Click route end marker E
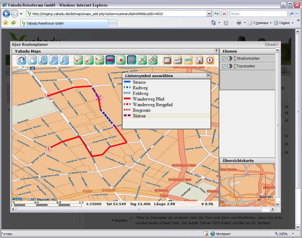The width and height of the screenshot is (302, 238). (x=48, y=149)
